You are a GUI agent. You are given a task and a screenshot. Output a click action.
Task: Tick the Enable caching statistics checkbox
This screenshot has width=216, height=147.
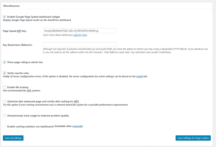tap(4, 126)
